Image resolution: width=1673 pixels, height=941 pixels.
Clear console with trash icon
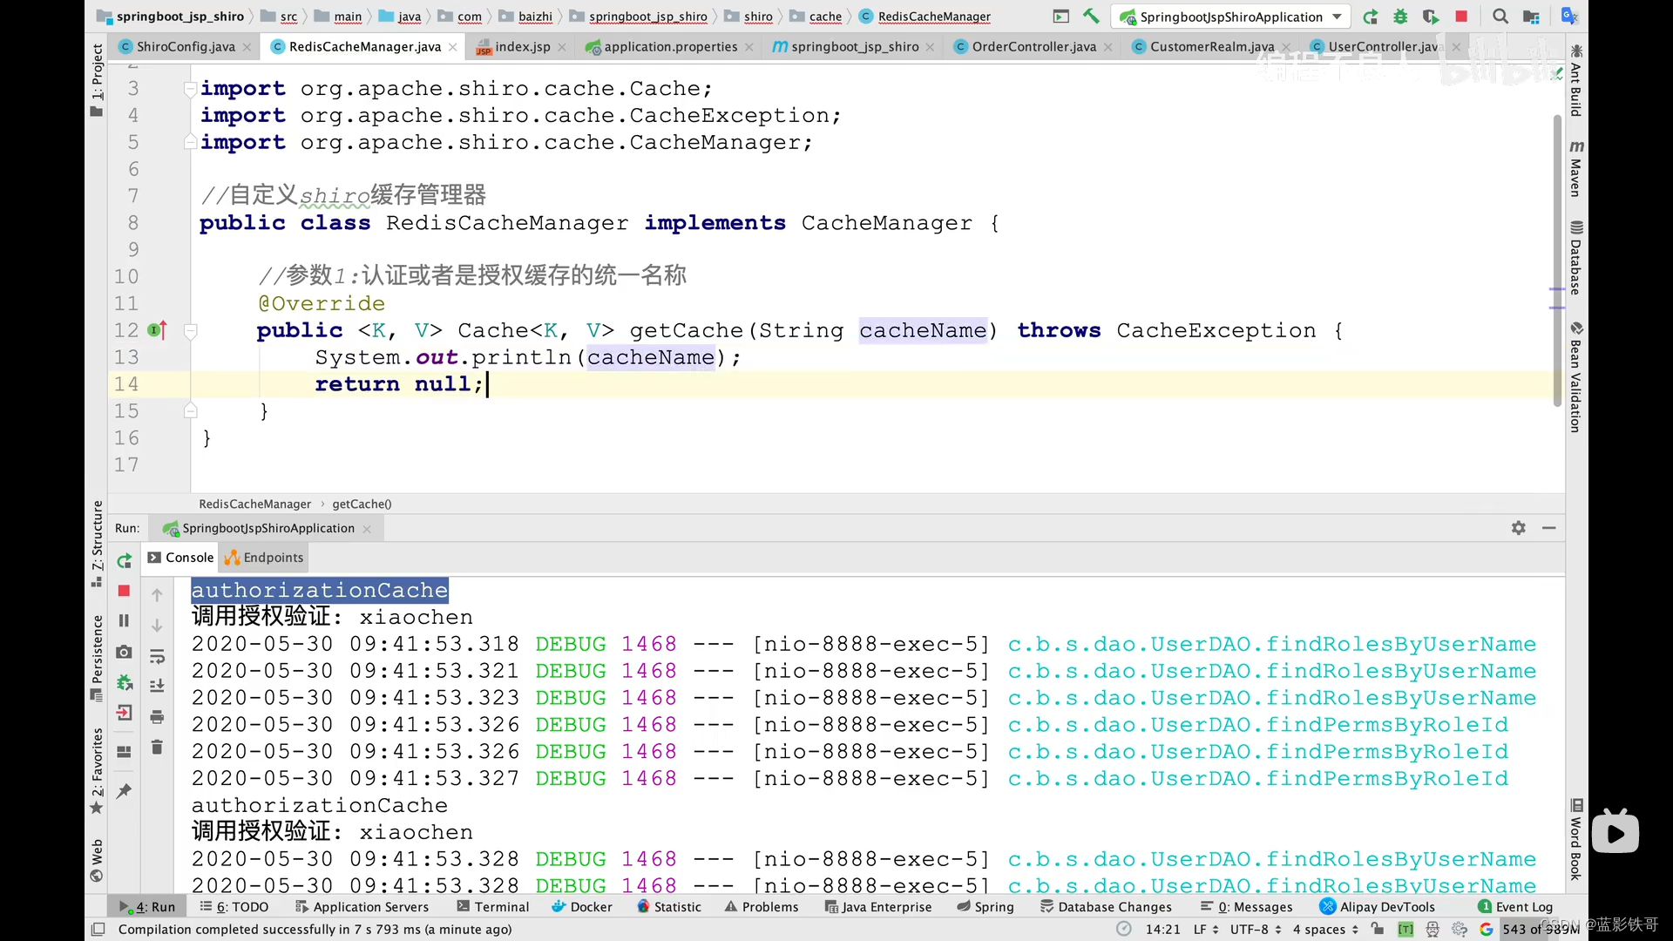coord(157,747)
